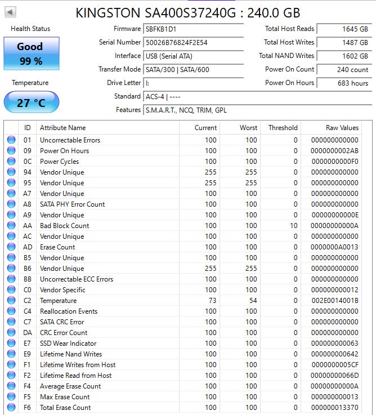This screenshot has height=415, width=376.
Task: Click the raw value 000000013370
Action: click(x=334, y=407)
